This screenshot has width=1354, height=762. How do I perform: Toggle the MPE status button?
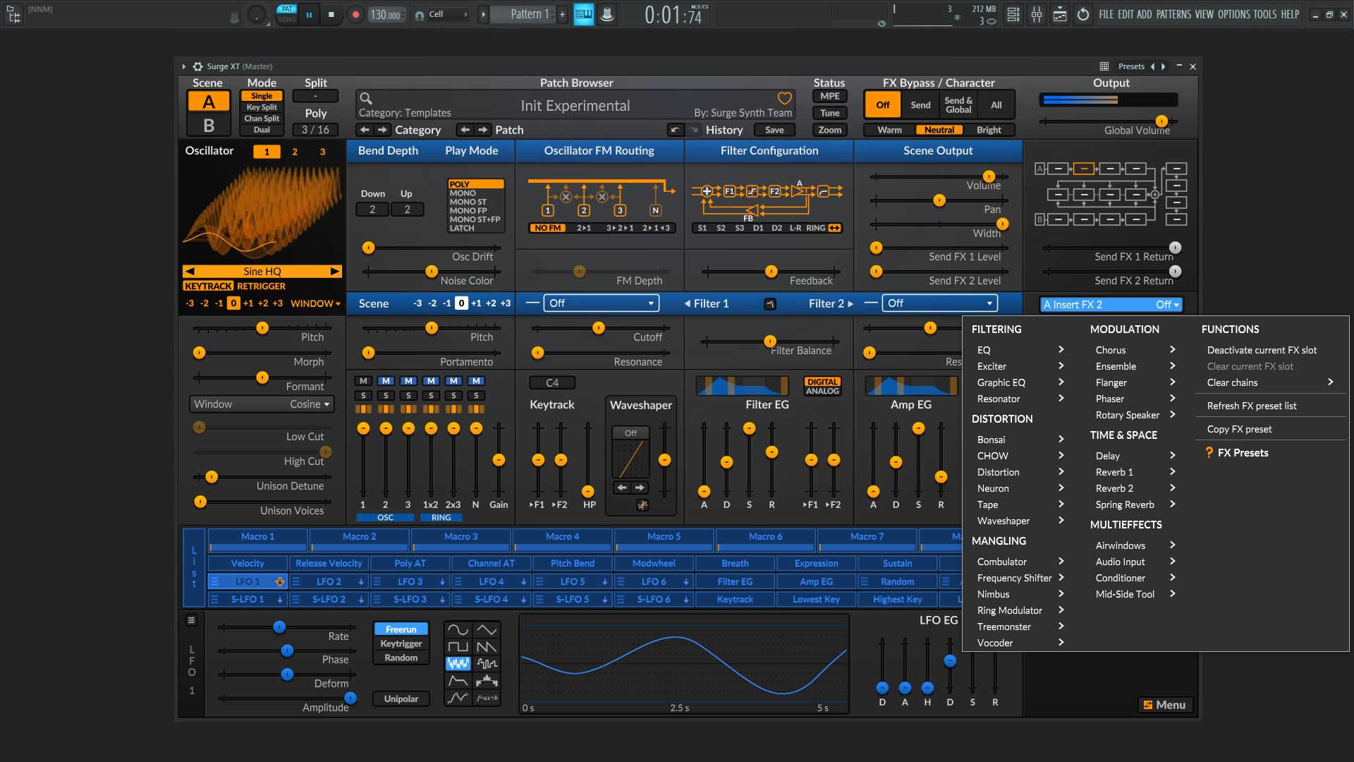(x=829, y=96)
